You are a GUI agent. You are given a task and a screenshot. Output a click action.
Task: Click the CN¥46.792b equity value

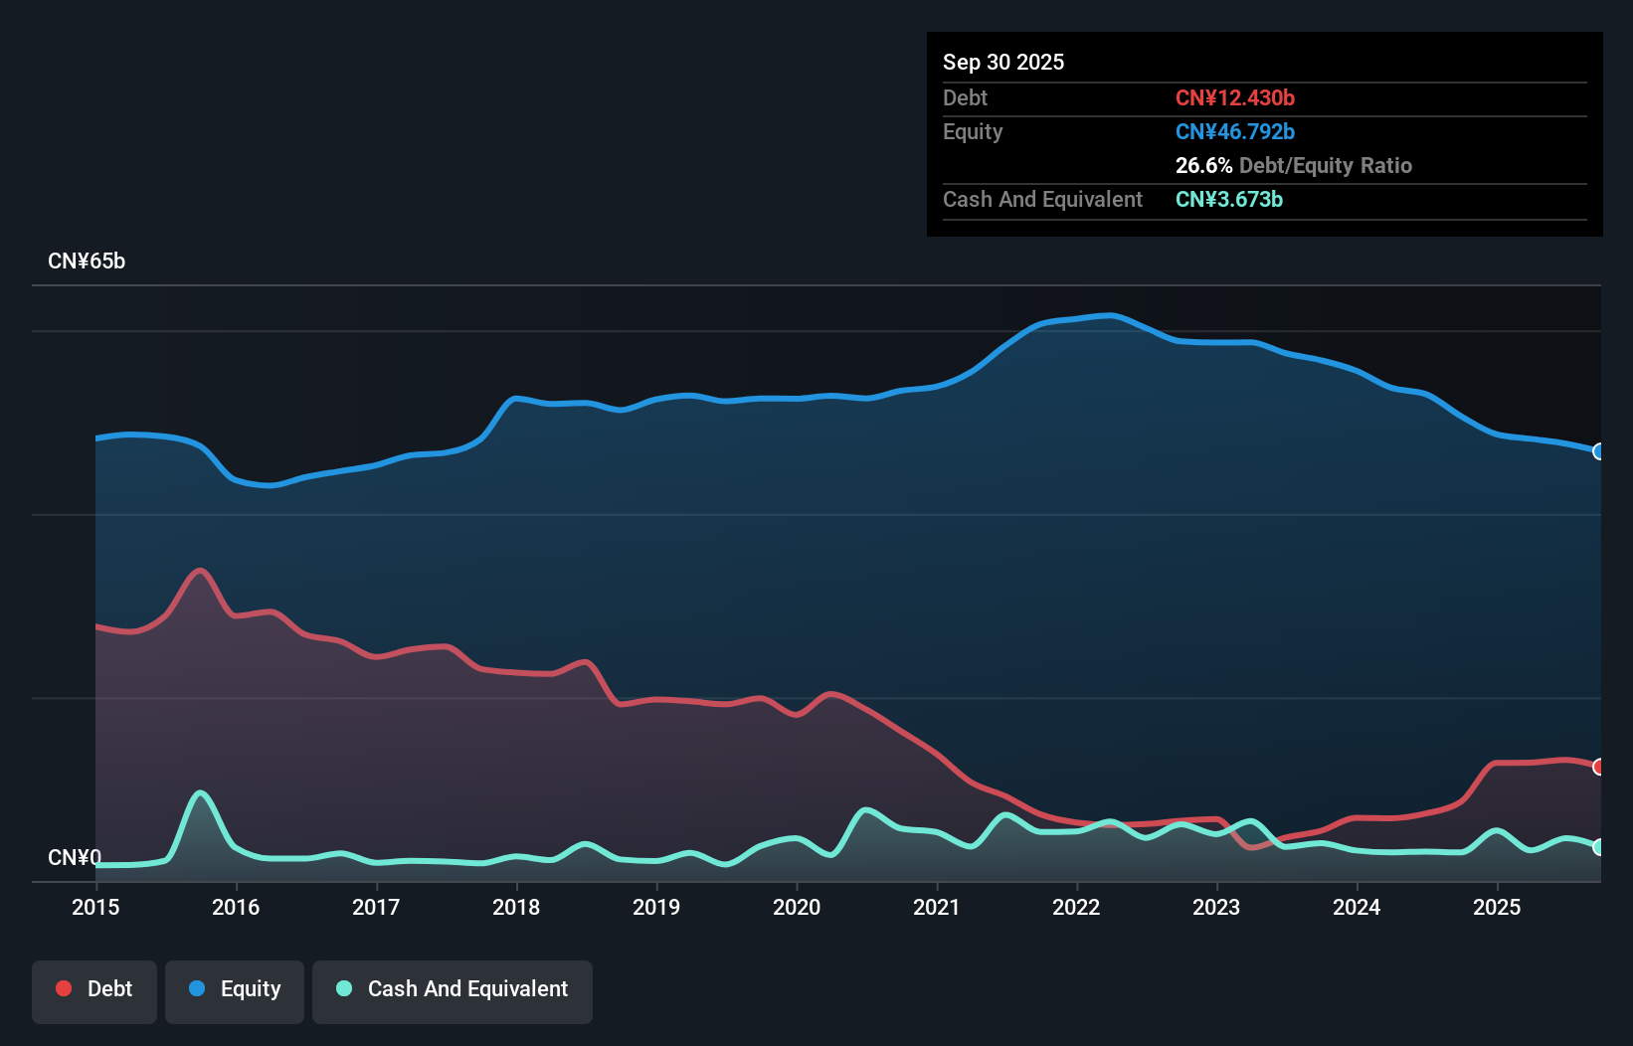click(1234, 131)
